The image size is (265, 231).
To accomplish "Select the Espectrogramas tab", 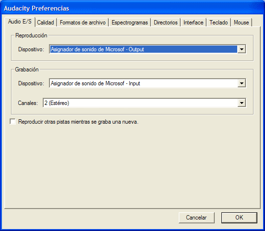I will pos(130,23).
